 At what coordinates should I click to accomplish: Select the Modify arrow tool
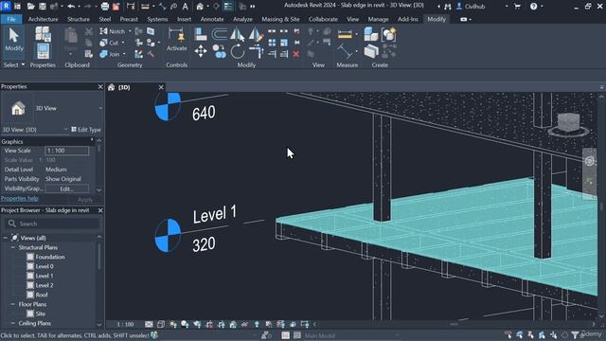pyautogui.click(x=14, y=40)
